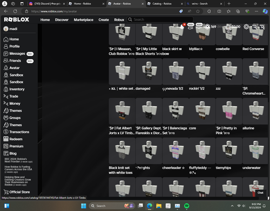This screenshot has width=270, height=211.
Task: Click the Windows taskbar search box
Action: 112,206
